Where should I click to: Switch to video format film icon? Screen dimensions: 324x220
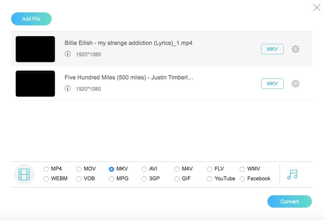click(x=24, y=174)
